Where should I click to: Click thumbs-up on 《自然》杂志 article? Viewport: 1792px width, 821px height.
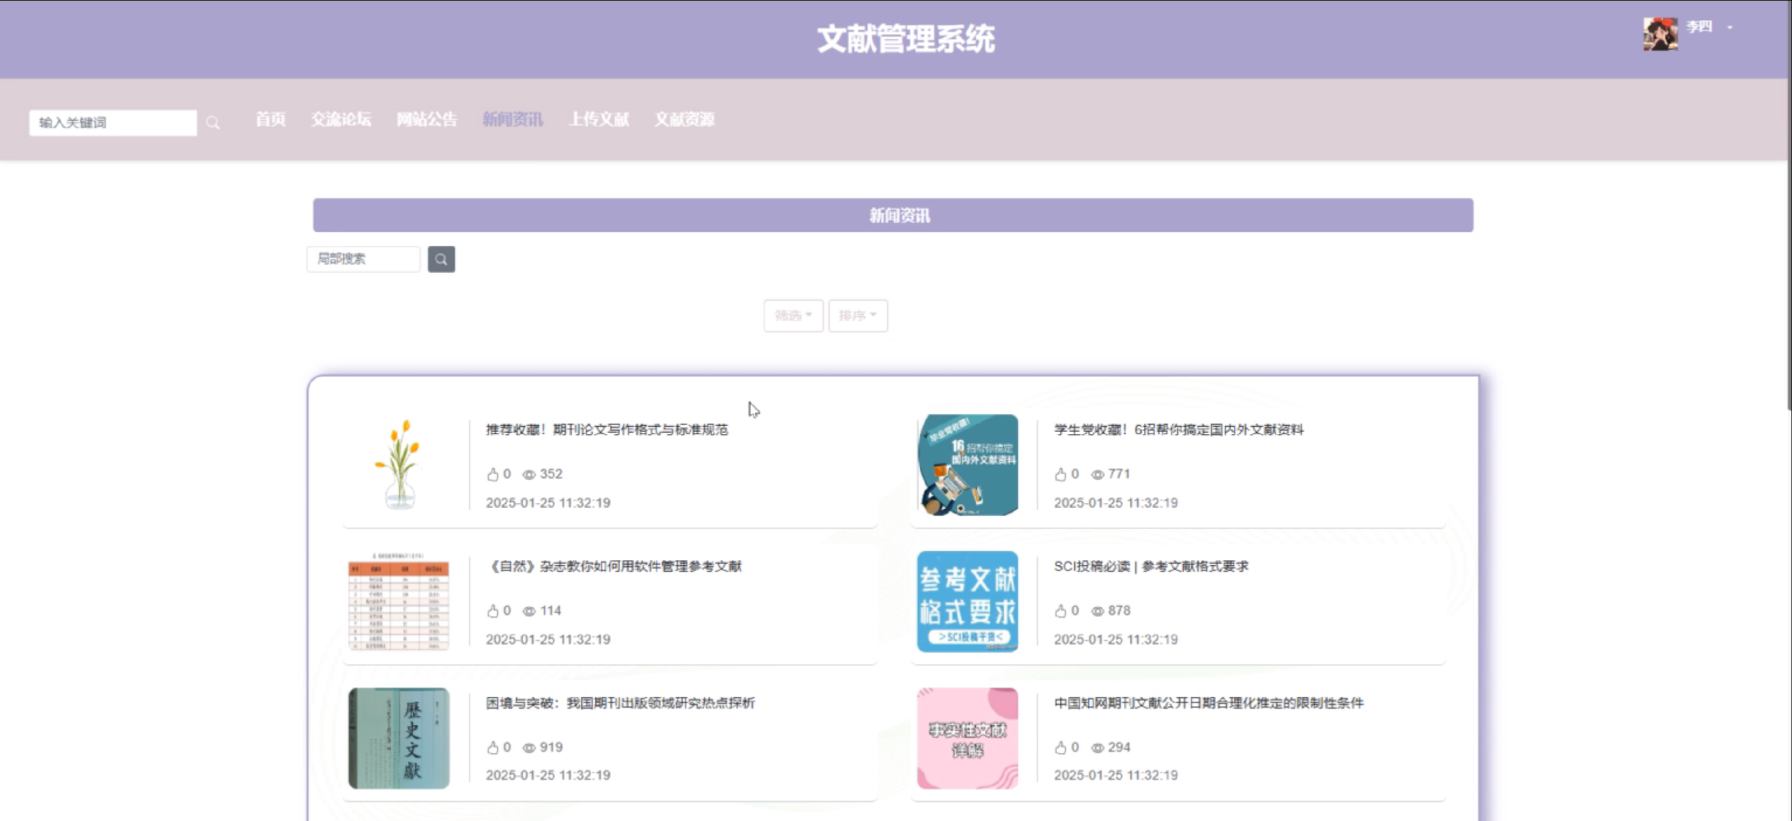click(x=492, y=611)
